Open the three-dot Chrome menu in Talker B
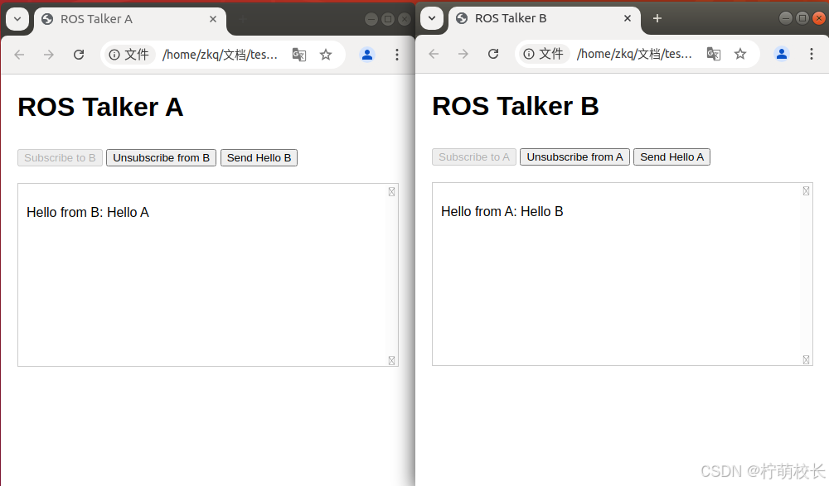This screenshot has width=829, height=486. [812, 54]
